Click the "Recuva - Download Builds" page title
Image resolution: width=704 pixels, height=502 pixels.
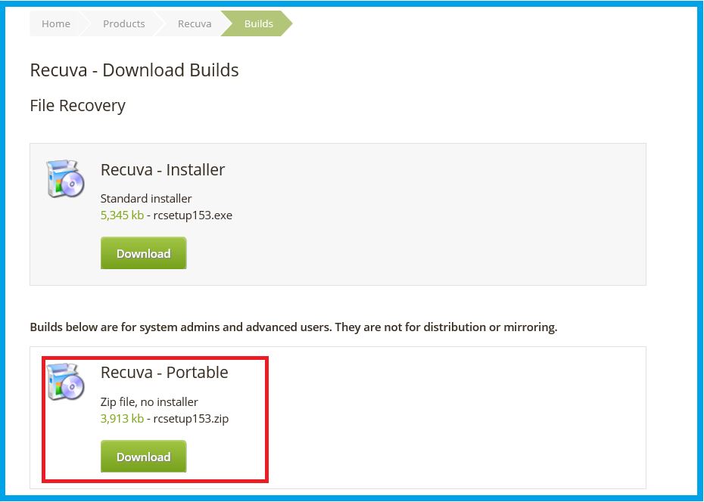point(134,70)
